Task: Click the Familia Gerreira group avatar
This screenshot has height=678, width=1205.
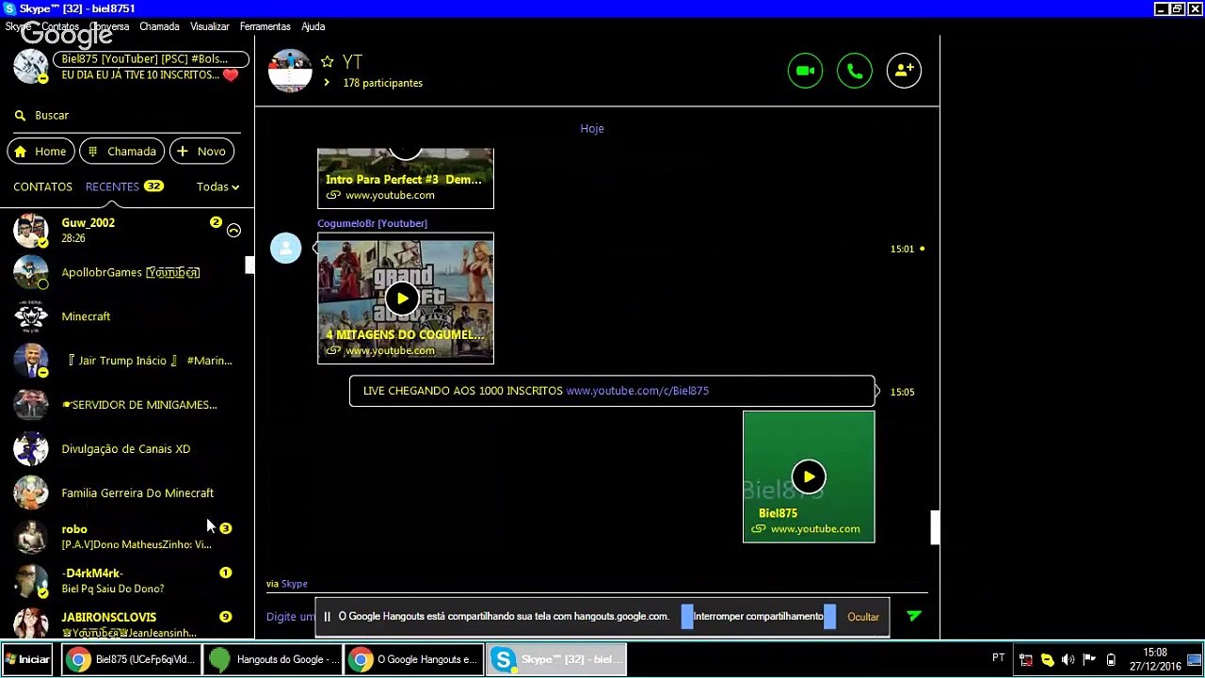Action: (x=30, y=493)
